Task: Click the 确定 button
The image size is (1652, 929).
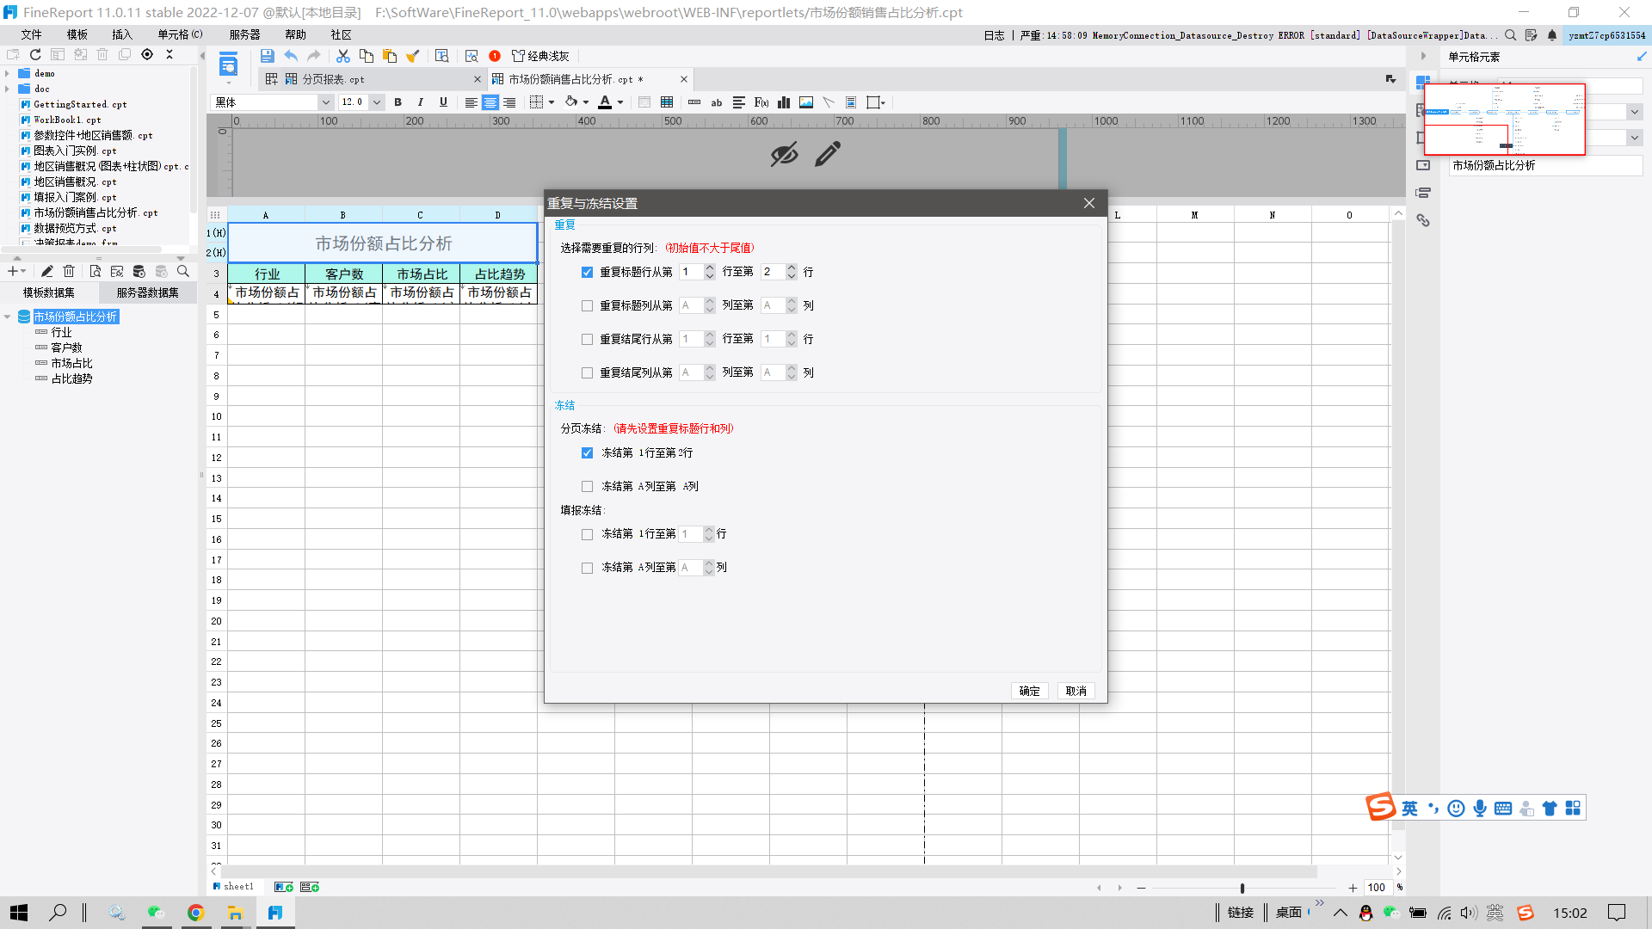Action: (x=1029, y=691)
